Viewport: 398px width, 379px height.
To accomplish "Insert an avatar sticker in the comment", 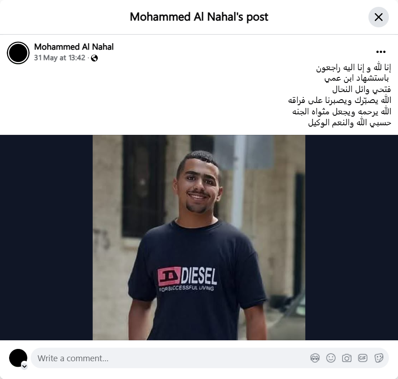I will click(315, 358).
